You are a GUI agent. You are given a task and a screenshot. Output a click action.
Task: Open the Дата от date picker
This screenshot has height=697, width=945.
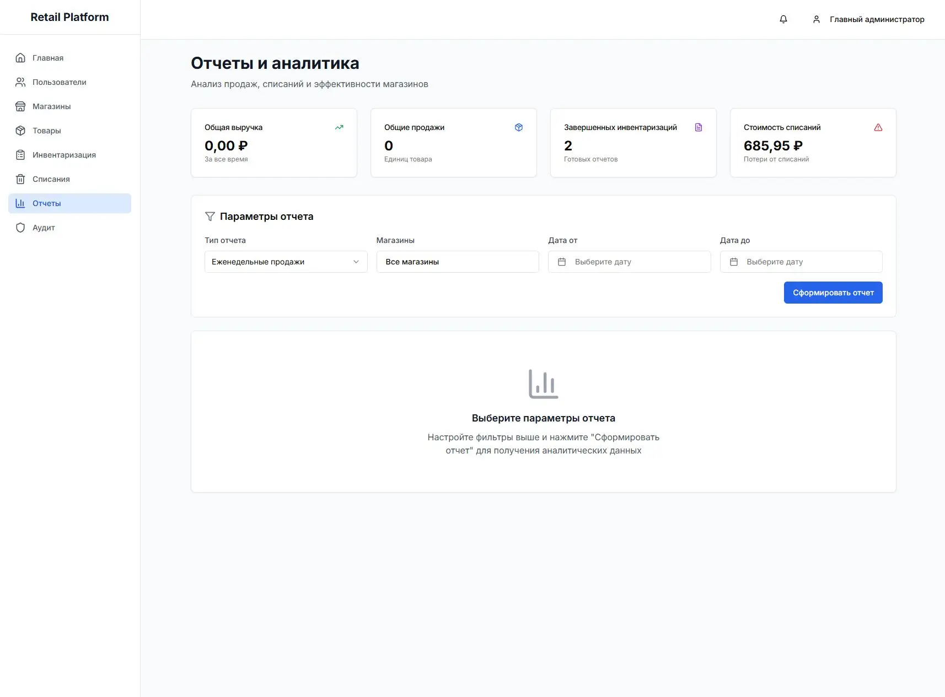[629, 262]
